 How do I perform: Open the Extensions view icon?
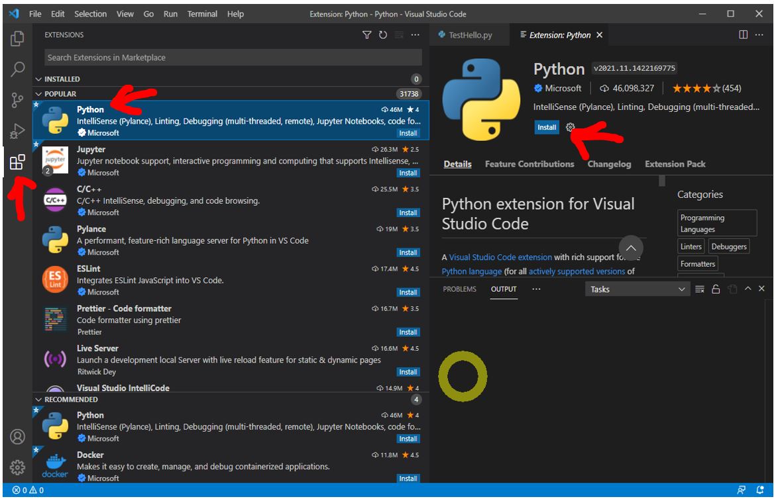17,162
